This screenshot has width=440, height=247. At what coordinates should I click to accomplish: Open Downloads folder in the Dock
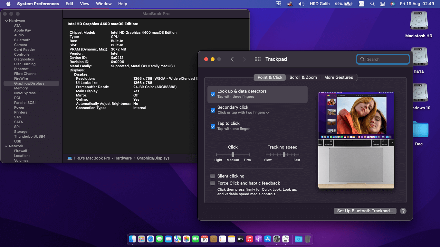click(x=298, y=239)
